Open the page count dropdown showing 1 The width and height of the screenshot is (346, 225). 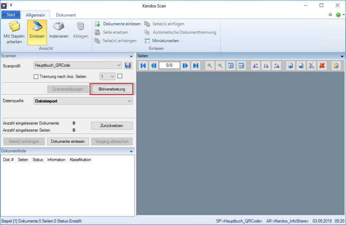(x=112, y=76)
